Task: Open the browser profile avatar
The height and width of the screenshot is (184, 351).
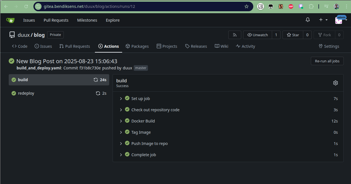Action: (x=336, y=6)
